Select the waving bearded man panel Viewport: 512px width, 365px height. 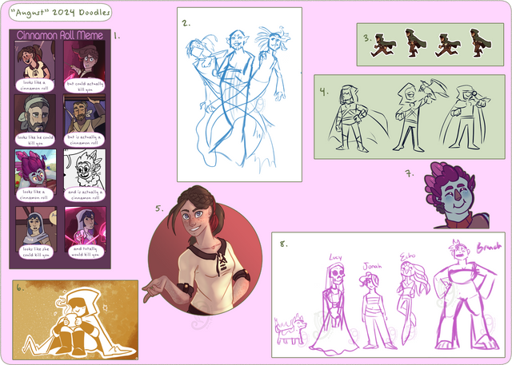coord(84,115)
